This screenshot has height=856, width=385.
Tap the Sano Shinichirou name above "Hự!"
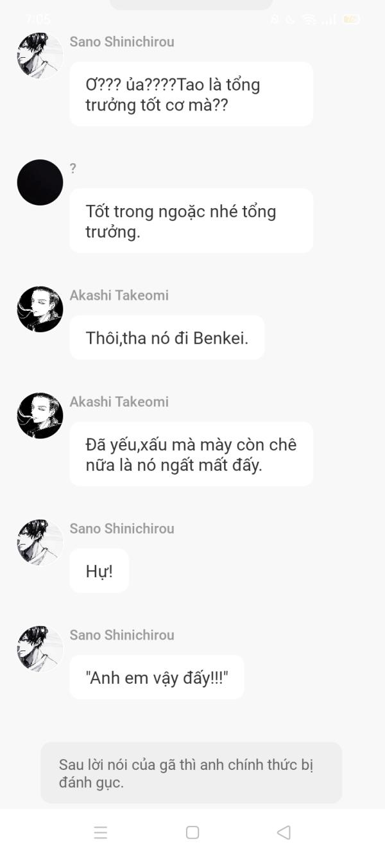click(122, 528)
